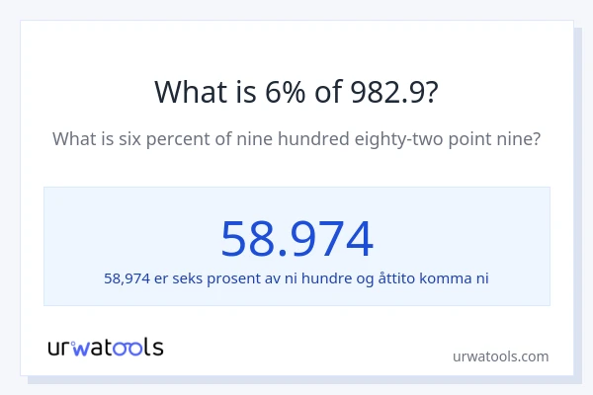Click '6%' in the heading
This screenshot has height=395, width=593.
(x=283, y=92)
